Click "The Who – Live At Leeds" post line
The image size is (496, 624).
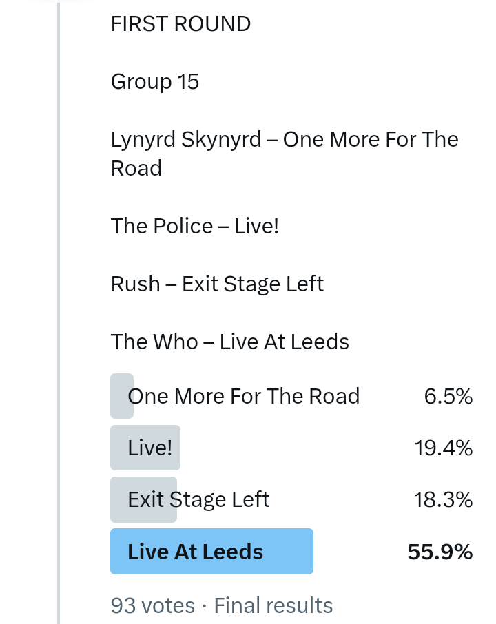point(230,342)
